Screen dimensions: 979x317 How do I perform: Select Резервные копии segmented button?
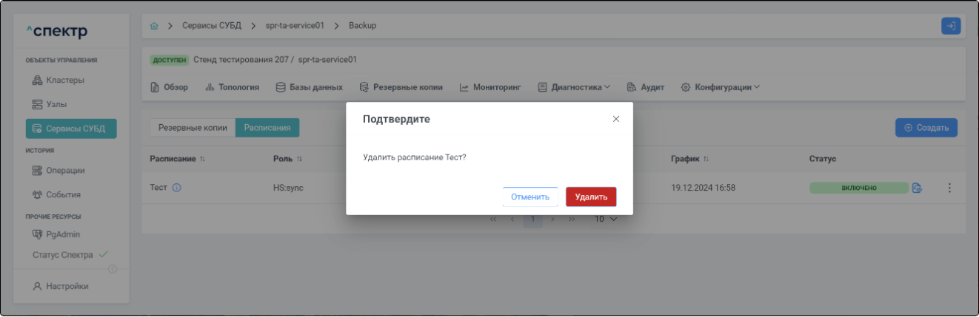193,128
